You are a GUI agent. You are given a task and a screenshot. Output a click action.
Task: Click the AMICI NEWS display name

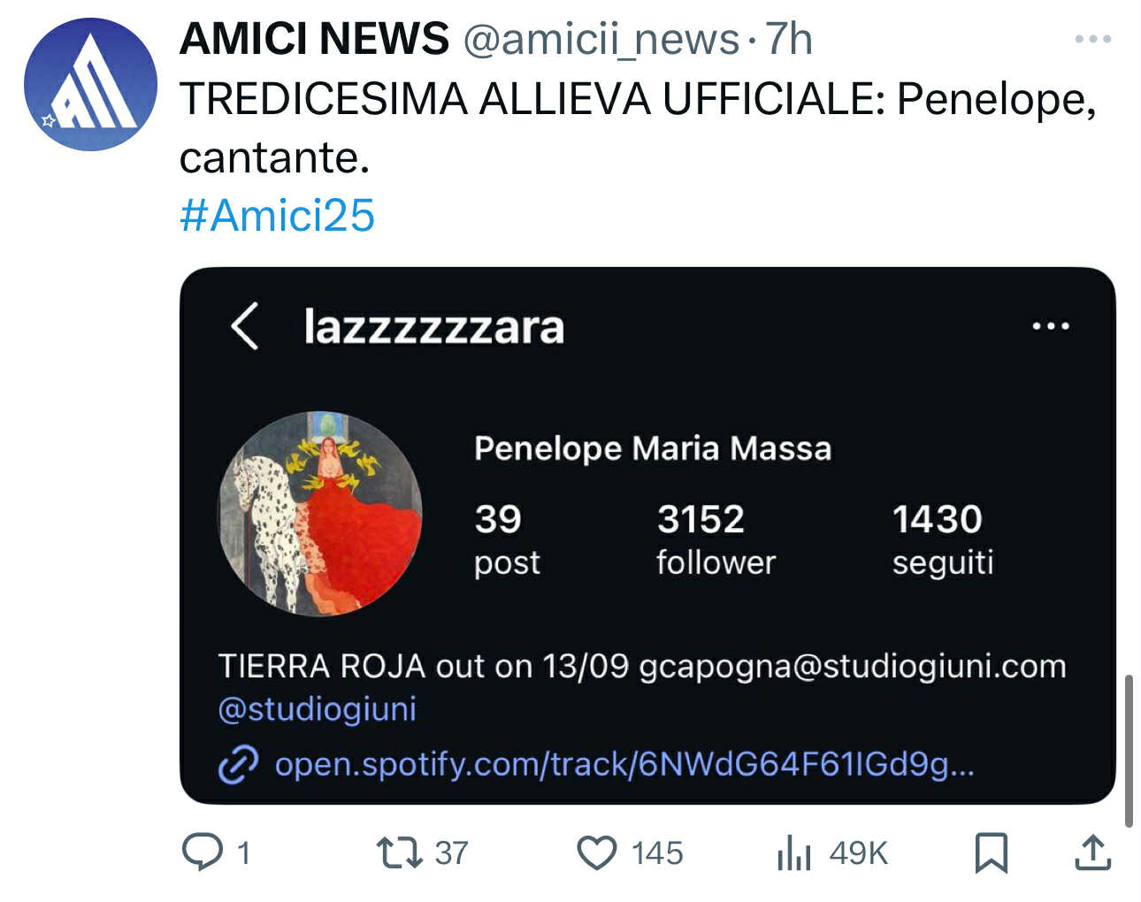[314, 39]
